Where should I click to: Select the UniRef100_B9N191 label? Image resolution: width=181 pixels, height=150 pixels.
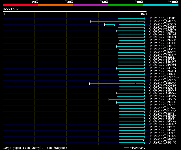coord(162,115)
